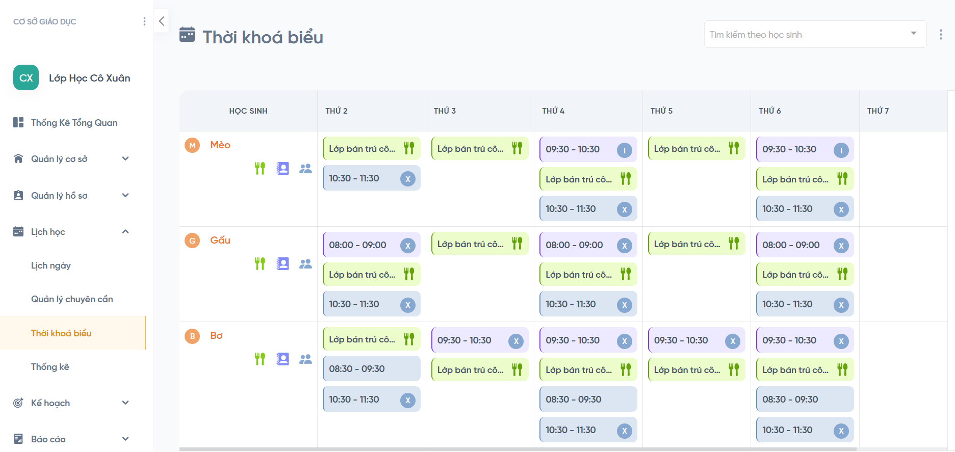
Task: Collapse the Lịch học section
Action: [125, 232]
